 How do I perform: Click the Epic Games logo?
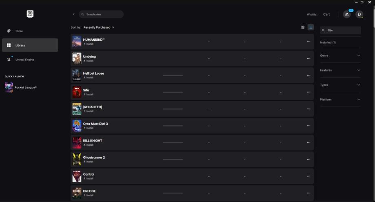(x=30, y=14)
